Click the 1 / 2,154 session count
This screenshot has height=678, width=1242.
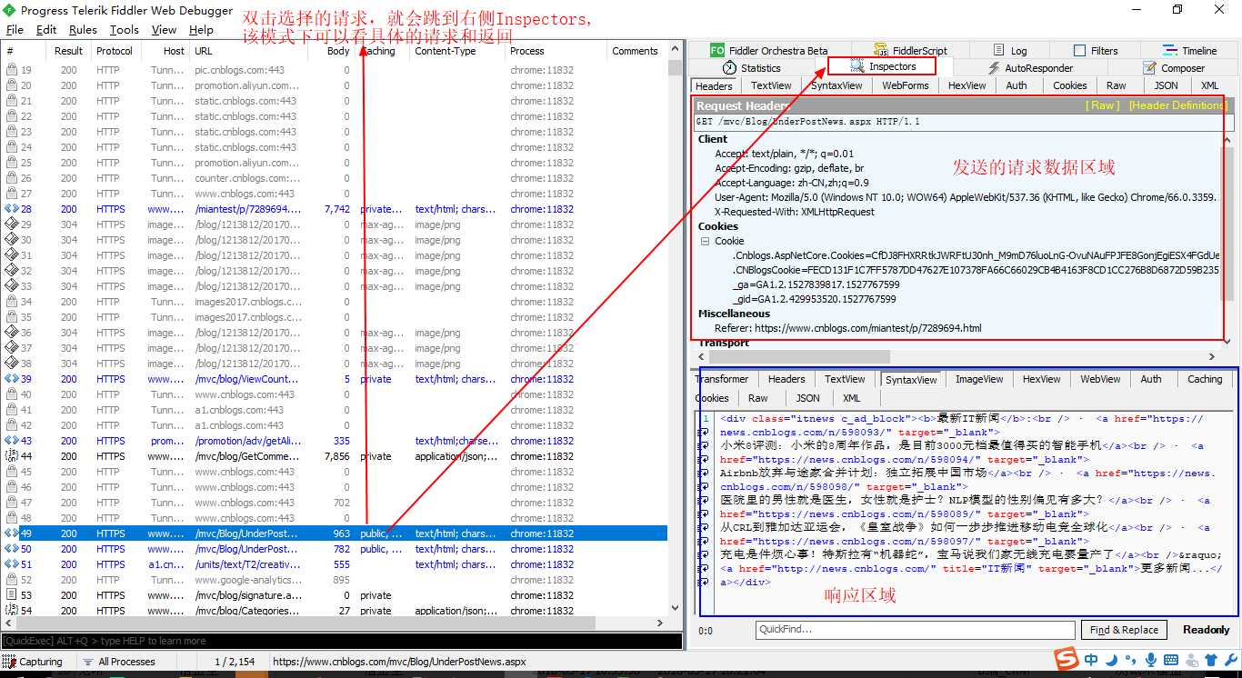[235, 662]
